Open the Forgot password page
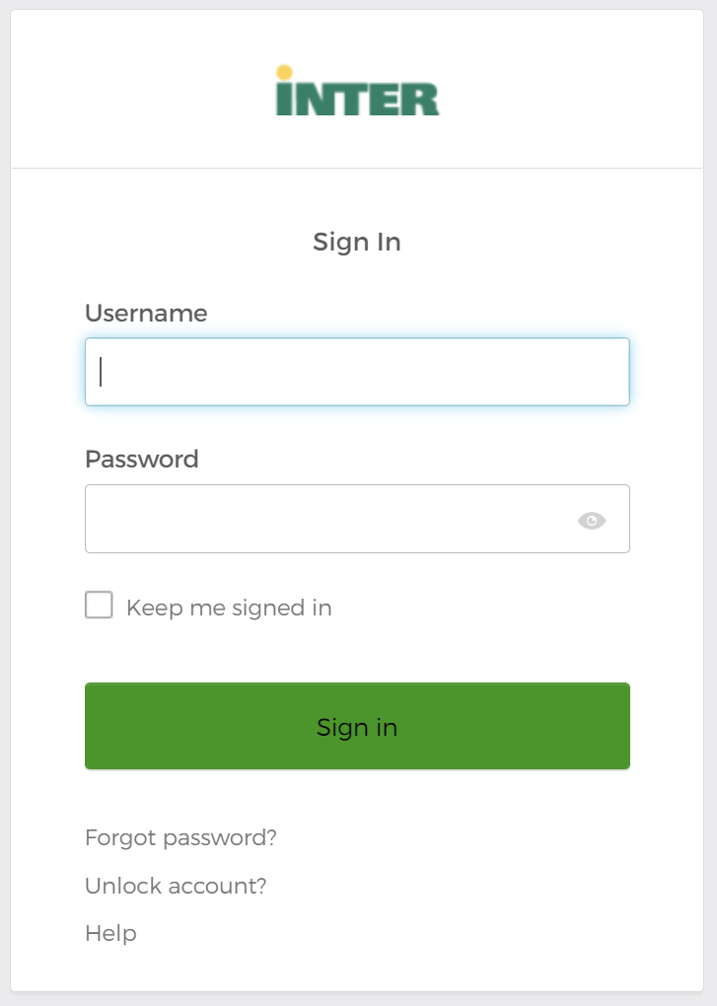Image resolution: width=717 pixels, height=1006 pixels. click(x=179, y=836)
